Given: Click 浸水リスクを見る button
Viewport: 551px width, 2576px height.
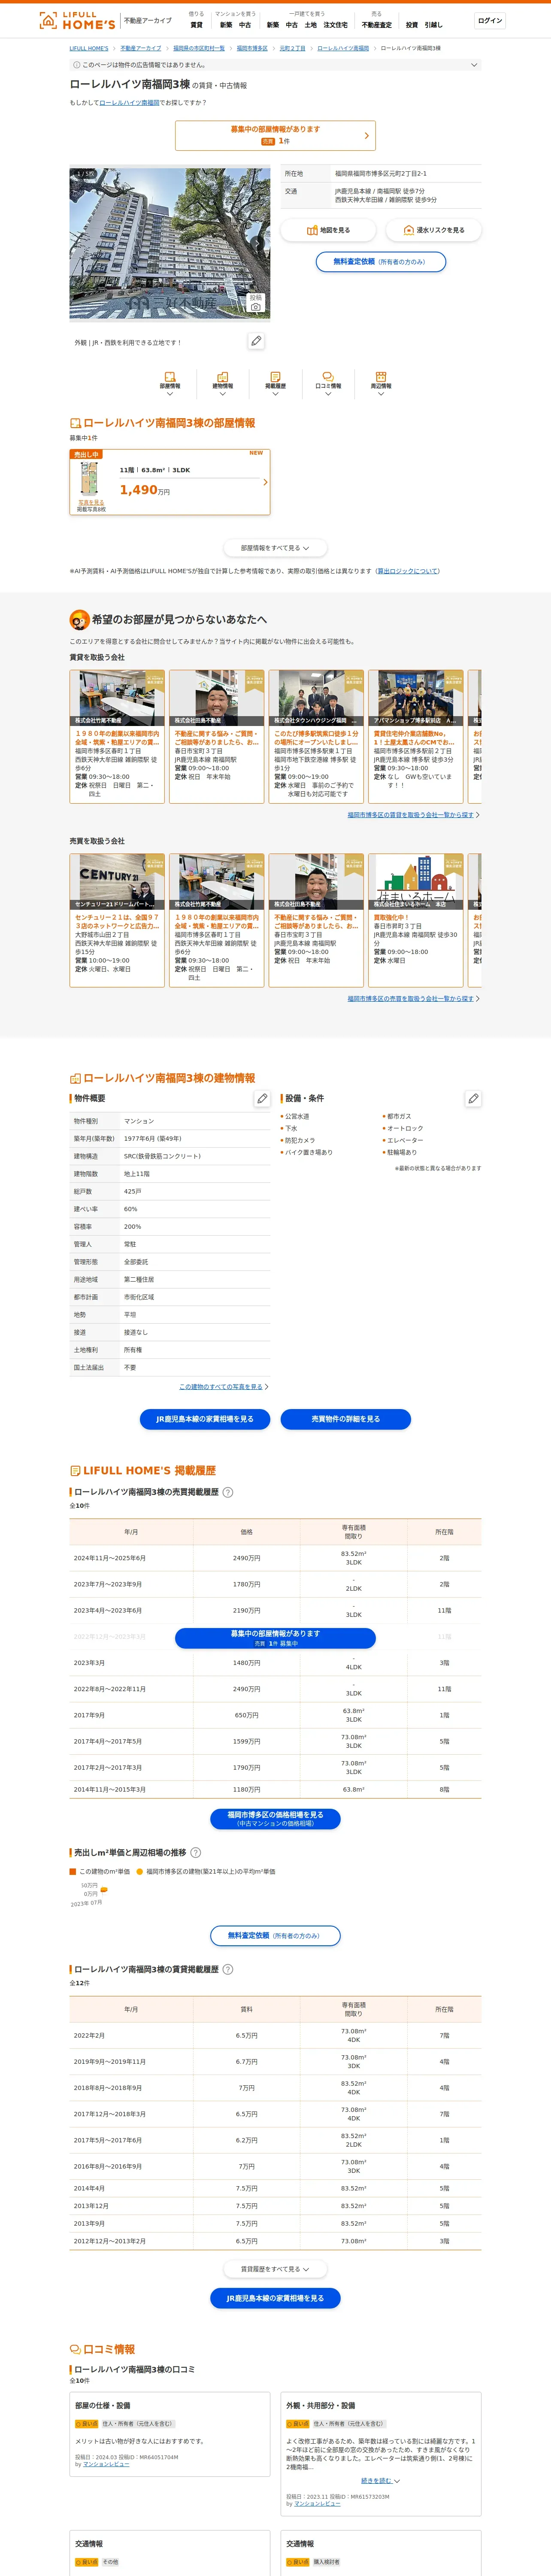Looking at the screenshot, I should (433, 230).
